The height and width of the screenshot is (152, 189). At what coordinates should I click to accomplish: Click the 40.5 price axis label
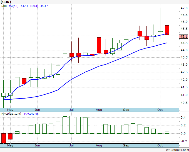coord(183,103)
